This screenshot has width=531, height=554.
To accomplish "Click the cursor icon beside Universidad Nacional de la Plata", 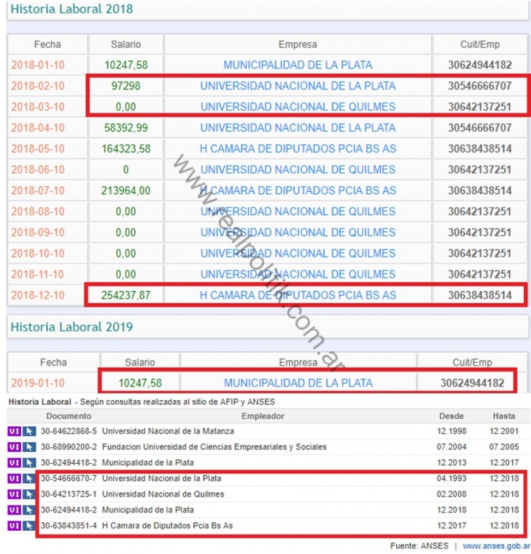I will (29, 478).
